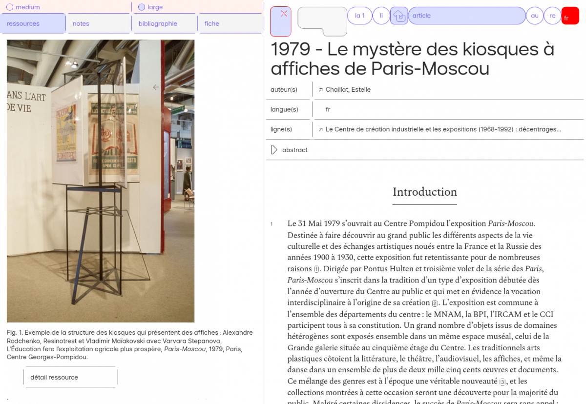Select the medium size radio button
The width and height of the screenshot is (586, 404).
tap(10, 7)
